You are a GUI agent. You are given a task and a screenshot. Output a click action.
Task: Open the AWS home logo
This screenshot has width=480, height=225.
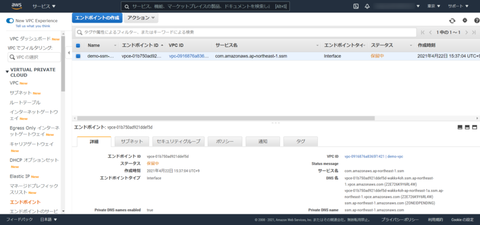coord(16,6)
